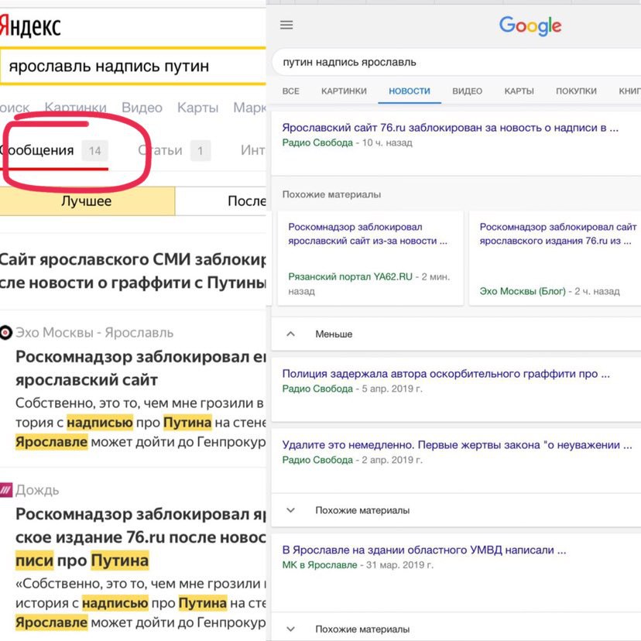Open Роскомнадзор заблокировал ярославский сайт post
This screenshot has height=641, width=641.
(x=141, y=368)
